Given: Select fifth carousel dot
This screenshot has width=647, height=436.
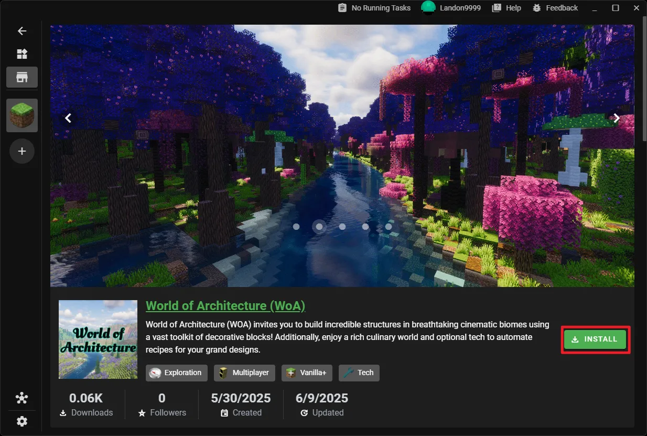Looking at the screenshot, I should click(389, 227).
